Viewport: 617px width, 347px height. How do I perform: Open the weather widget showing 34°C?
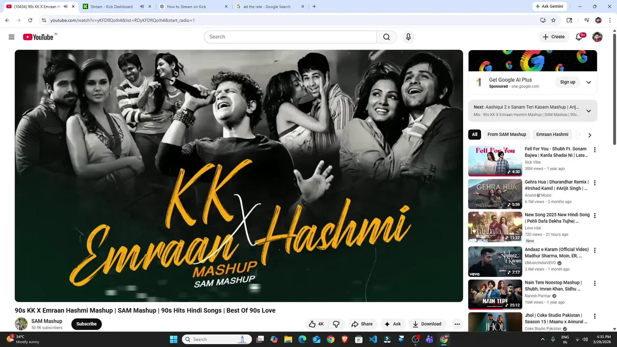[x=23, y=339]
